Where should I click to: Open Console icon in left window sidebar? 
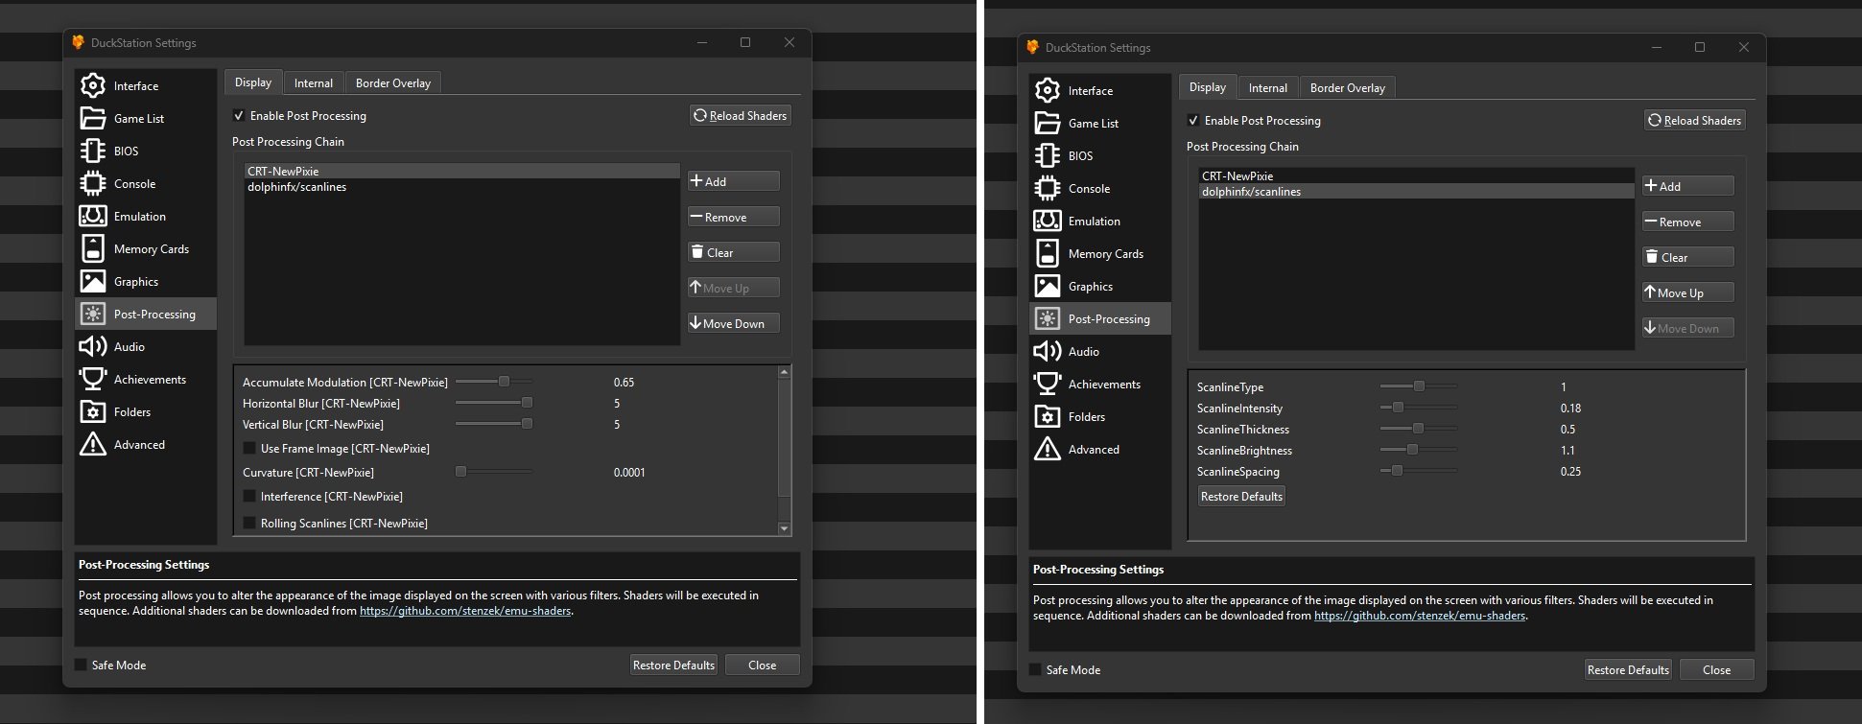coord(93,183)
